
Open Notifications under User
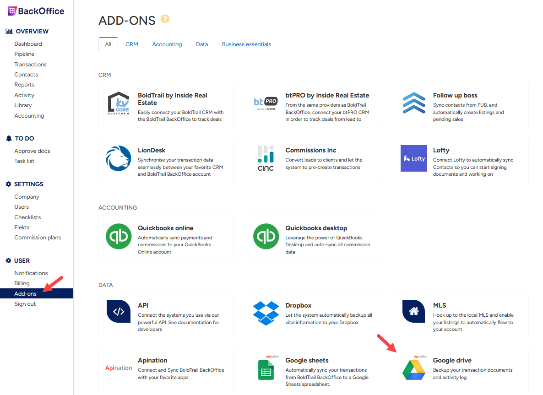[31, 273]
